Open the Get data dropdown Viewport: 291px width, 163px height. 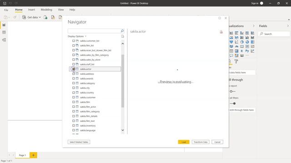coord(31,17)
